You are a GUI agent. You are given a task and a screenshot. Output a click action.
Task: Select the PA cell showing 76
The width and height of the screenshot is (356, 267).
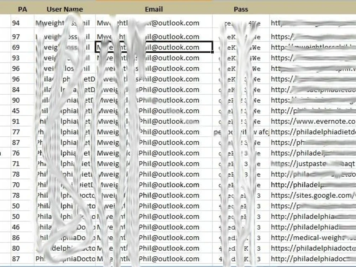22,153
